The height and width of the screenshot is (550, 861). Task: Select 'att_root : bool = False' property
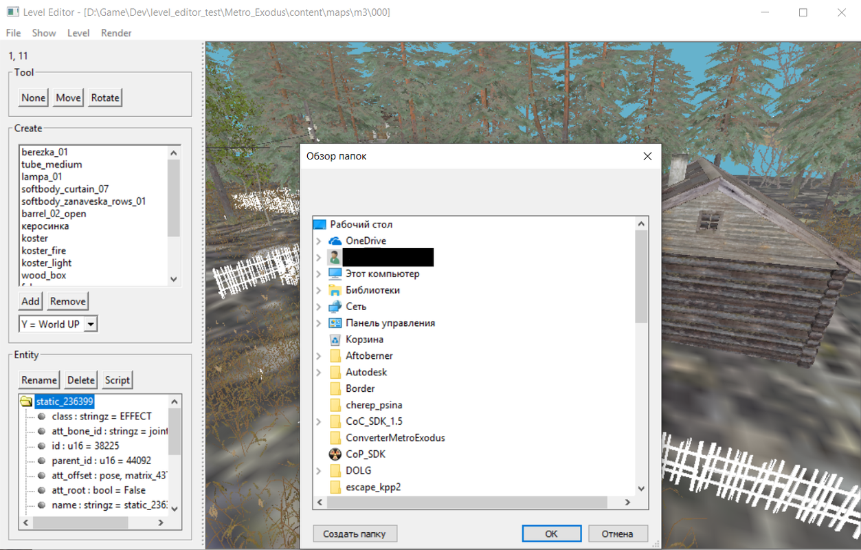pyautogui.click(x=98, y=490)
